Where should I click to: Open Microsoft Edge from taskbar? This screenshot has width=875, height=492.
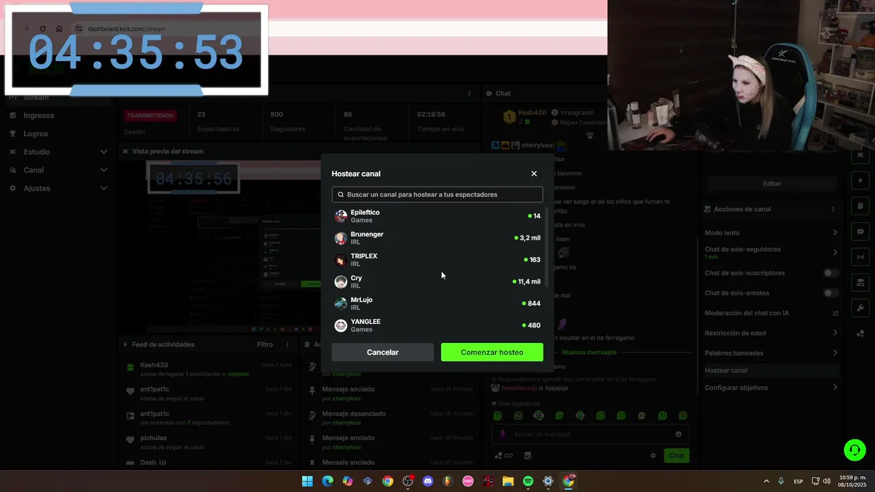click(327, 481)
